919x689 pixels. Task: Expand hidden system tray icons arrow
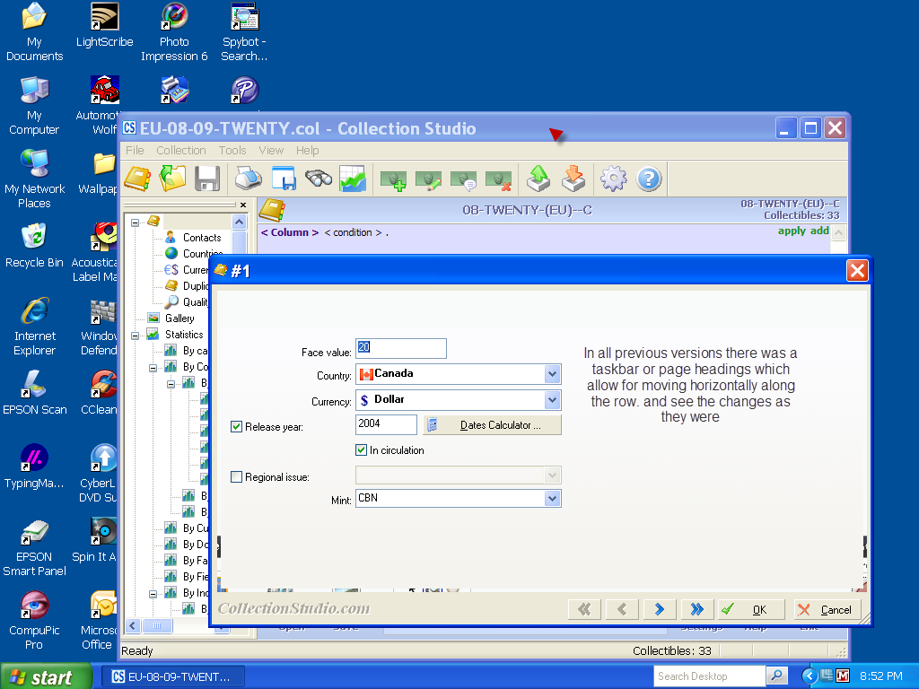(810, 676)
